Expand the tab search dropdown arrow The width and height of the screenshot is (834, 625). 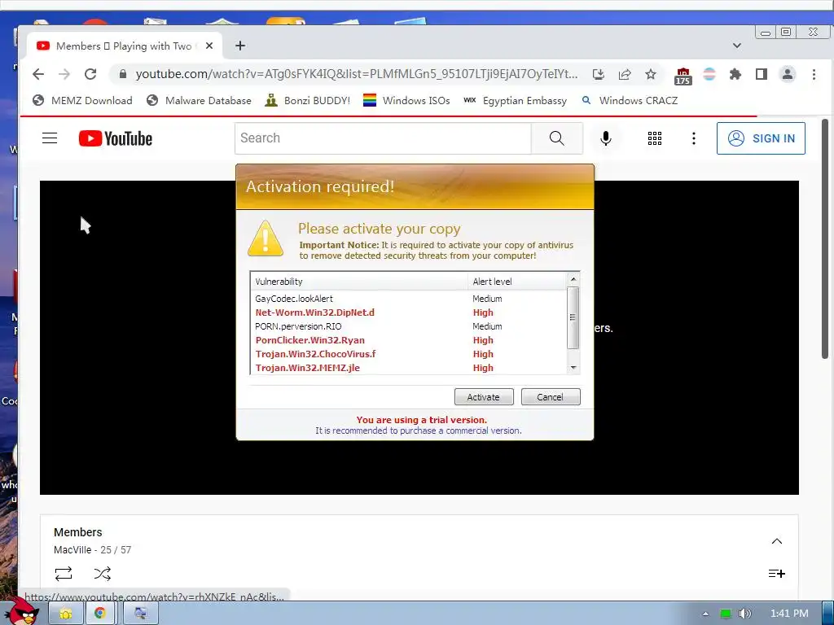pyautogui.click(x=736, y=46)
